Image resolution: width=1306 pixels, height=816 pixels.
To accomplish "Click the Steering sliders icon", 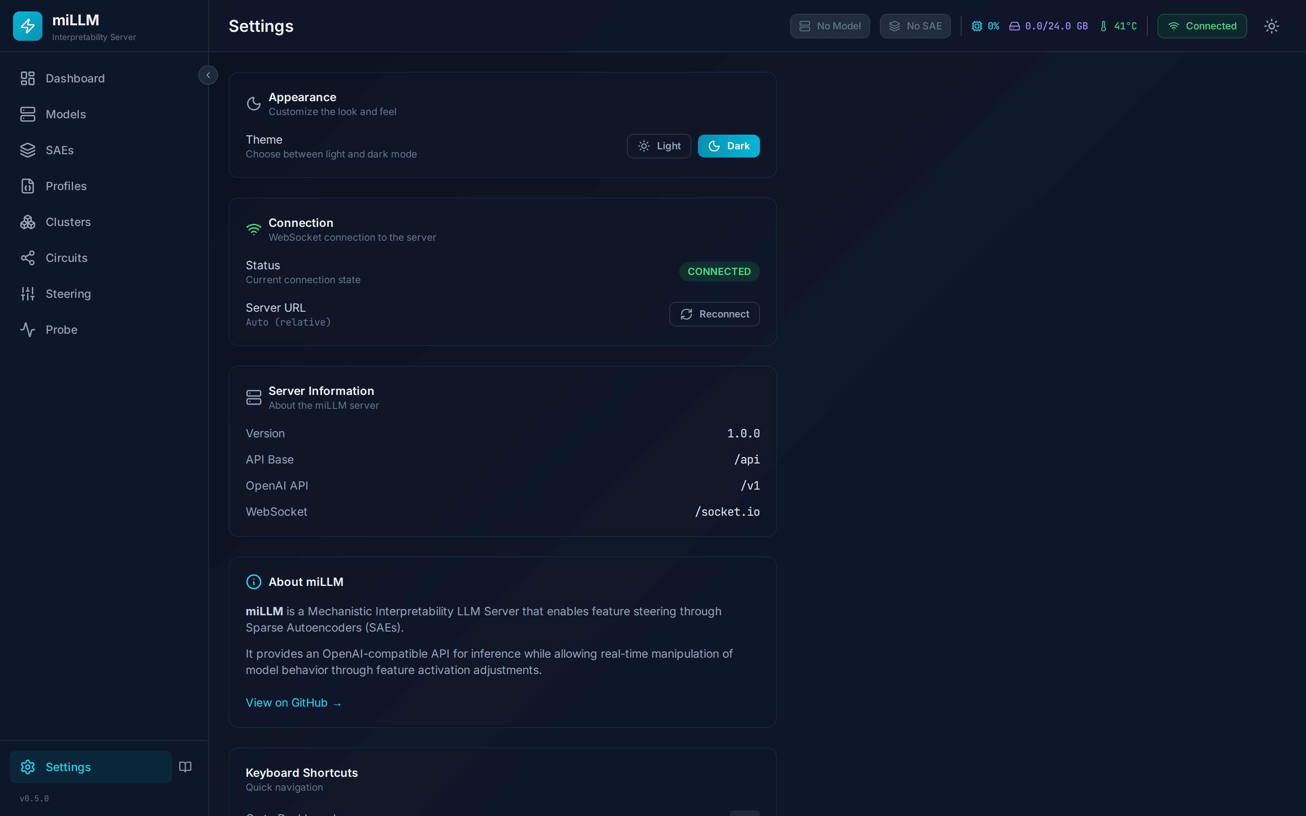I will 27,294.
